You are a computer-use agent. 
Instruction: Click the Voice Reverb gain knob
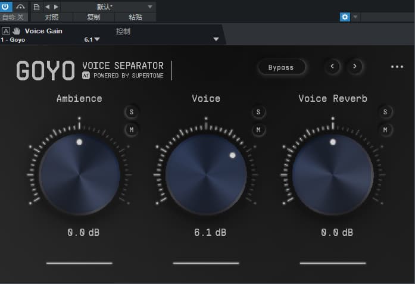tap(333, 174)
